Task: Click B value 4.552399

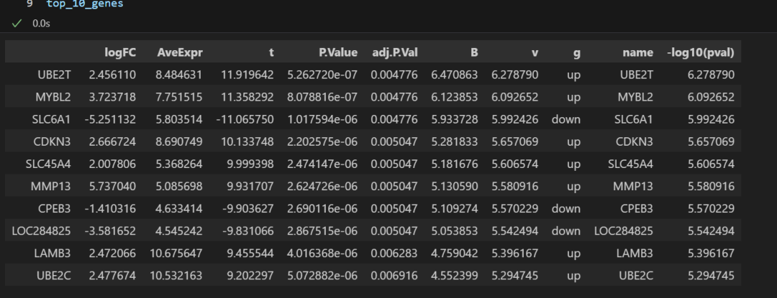Action: click(455, 275)
